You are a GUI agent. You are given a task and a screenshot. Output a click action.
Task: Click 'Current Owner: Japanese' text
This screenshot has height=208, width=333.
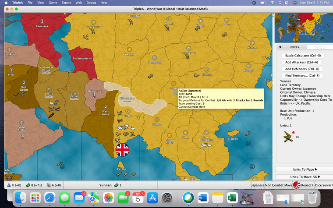298,88
